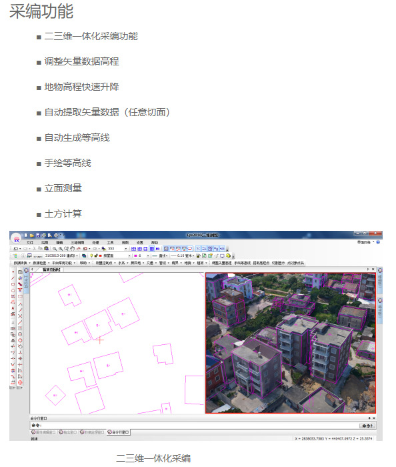The image size is (396, 467).
Task: Expand the 界面风格 dropdown top right
Action: click(x=365, y=242)
